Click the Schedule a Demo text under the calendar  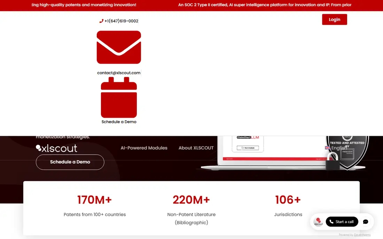(x=119, y=122)
